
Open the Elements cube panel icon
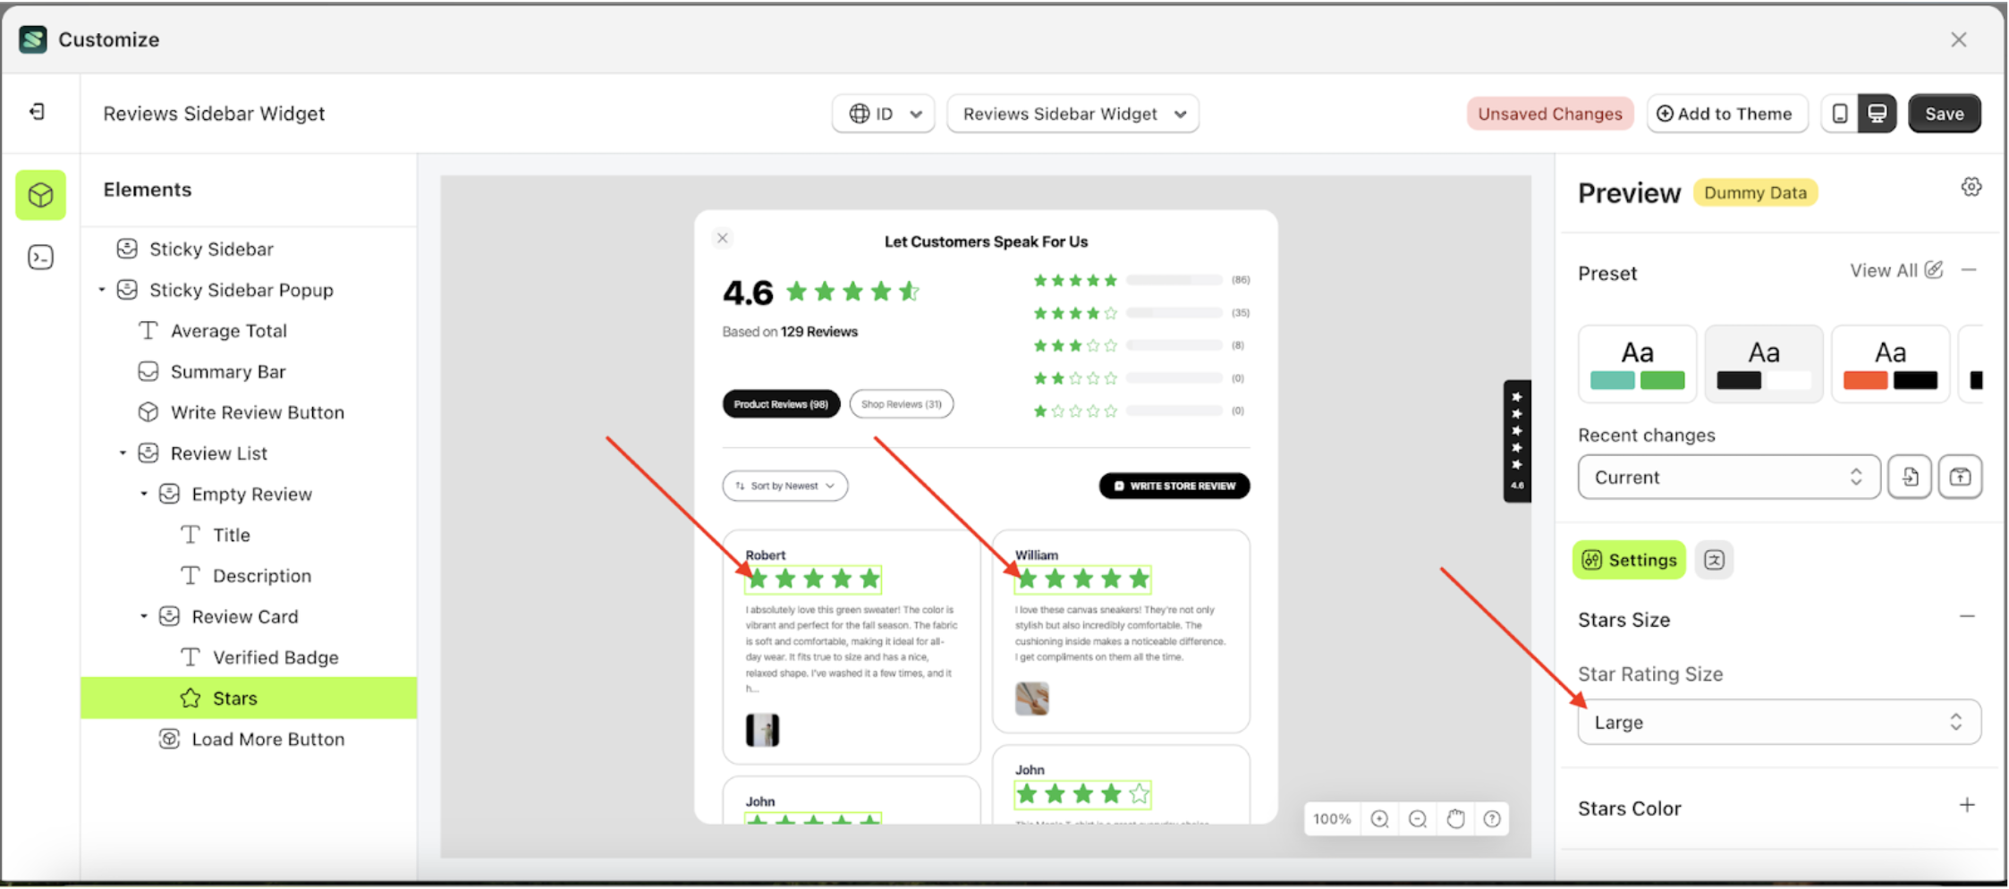pos(40,195)
